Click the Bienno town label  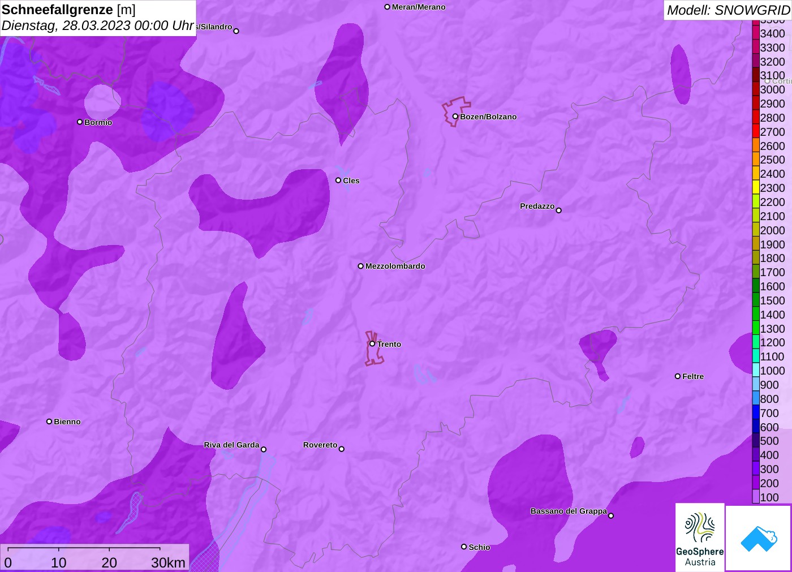[x=67, y=422]
